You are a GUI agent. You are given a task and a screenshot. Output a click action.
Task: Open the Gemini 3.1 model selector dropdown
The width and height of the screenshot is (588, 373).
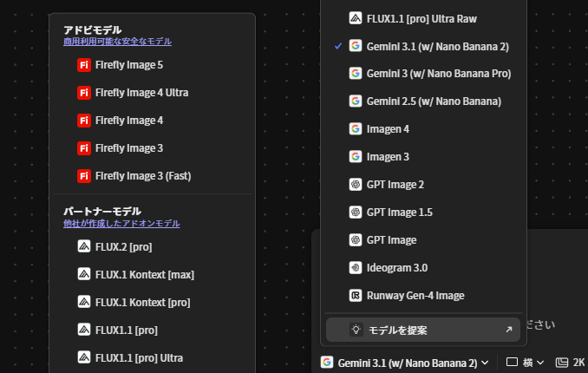tap(405, 363)
